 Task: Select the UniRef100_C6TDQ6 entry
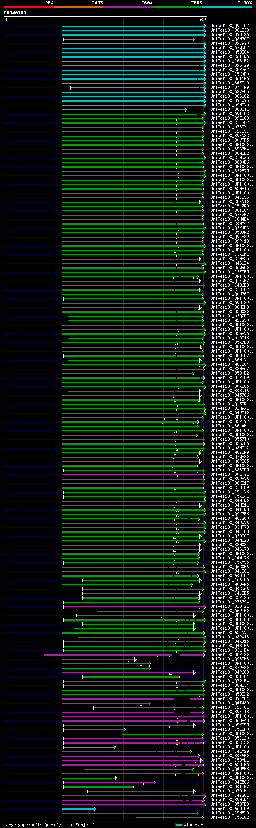click(230, 56)
